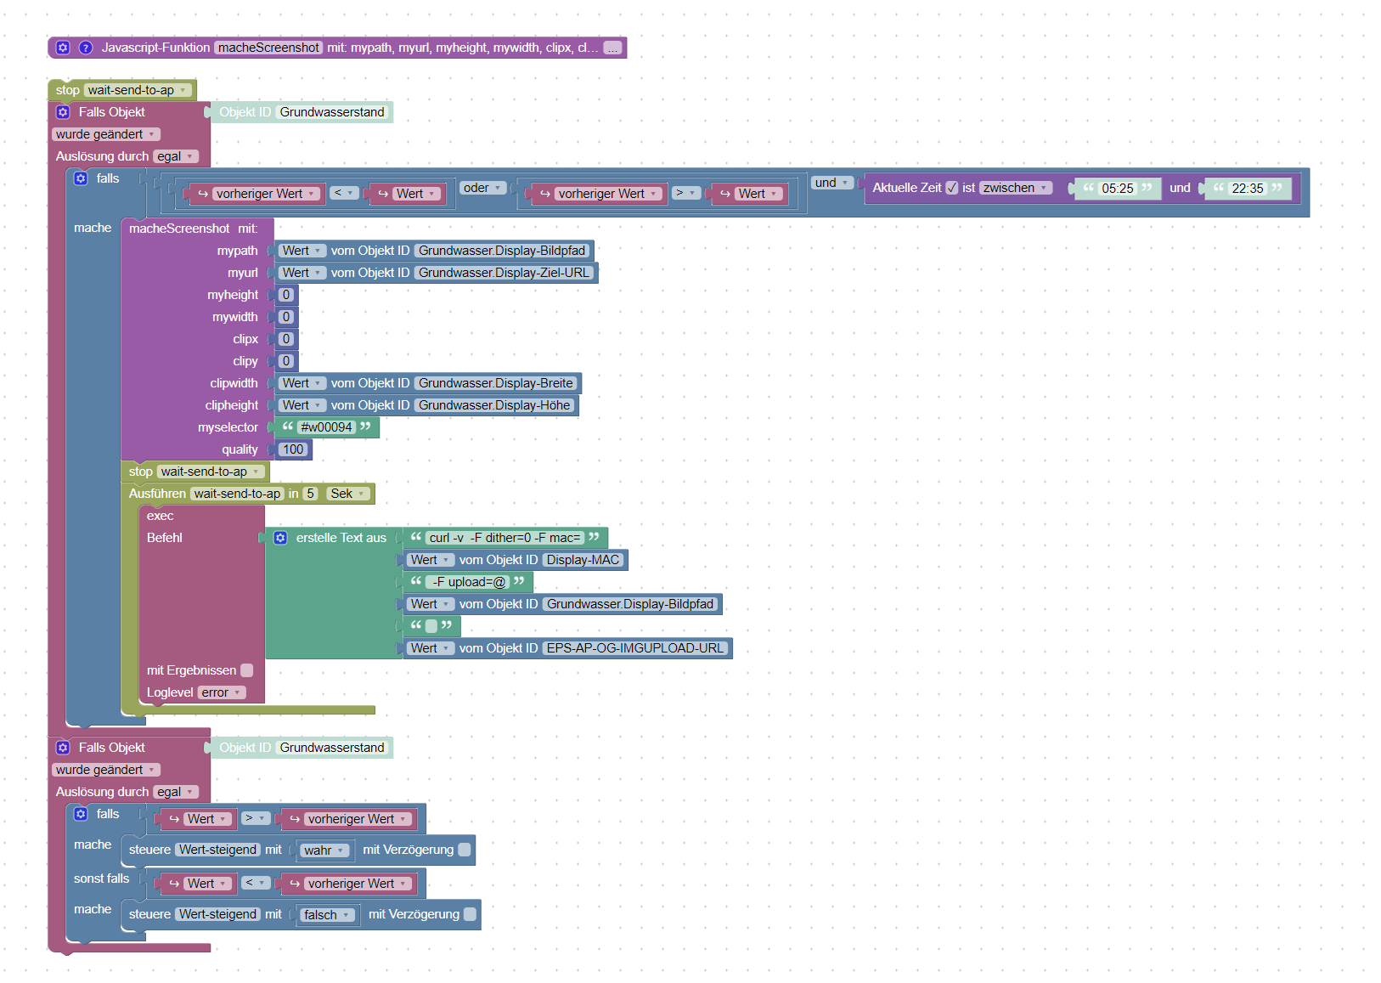Open the gear icon on the erstelle Text aus block

click(x=280, y=538)
